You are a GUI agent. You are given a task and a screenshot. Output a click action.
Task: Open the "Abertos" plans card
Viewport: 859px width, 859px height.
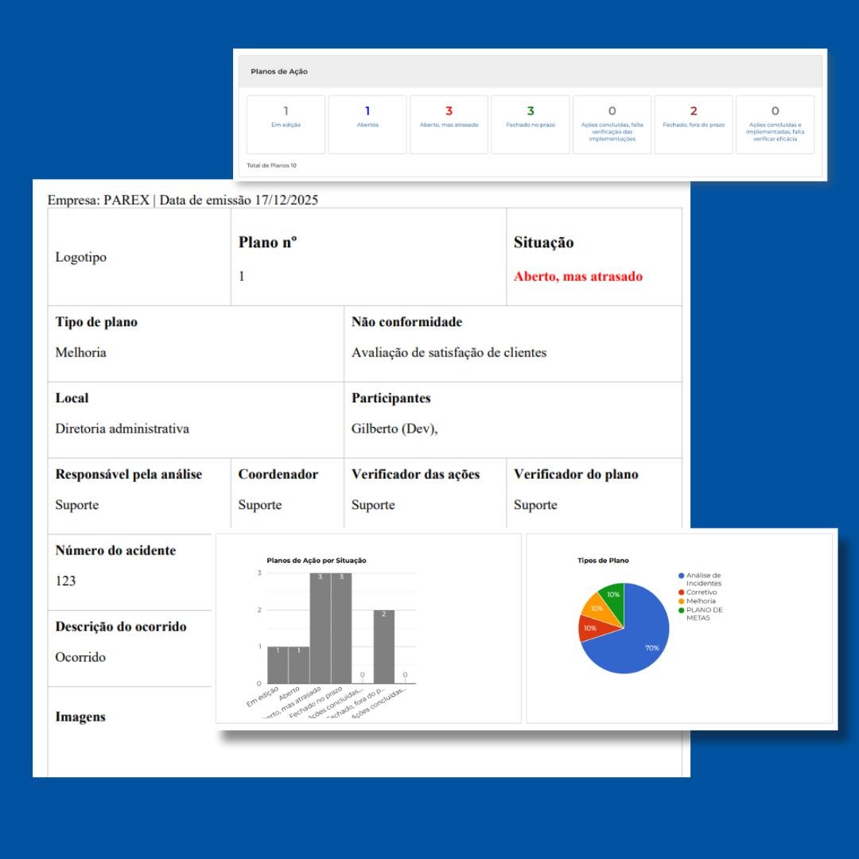(x=367, y=124)
